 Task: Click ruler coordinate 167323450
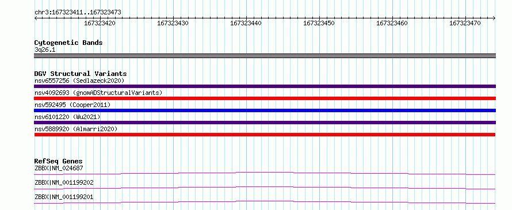click(x=319, y=23)
